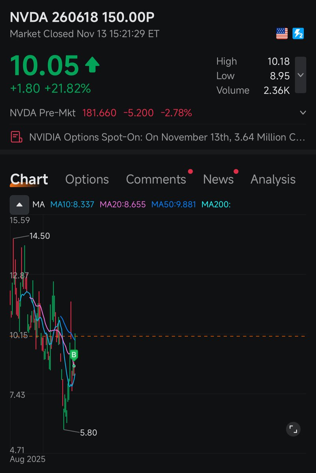This screenshot has height=473, width=316.
Task: Tap the Low value 8.95
Action: point(280,76)
